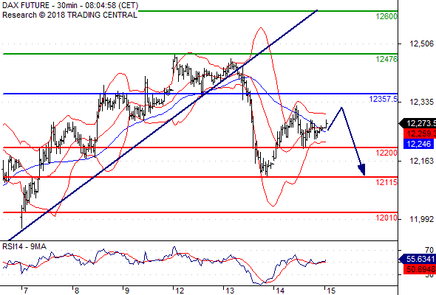Click date label 7 on time axis
Viewport: 436px width, 295px height.
click(26, 291)
